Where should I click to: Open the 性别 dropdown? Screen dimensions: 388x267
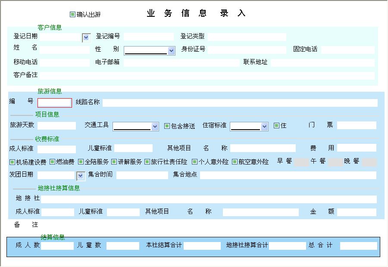click(x=171, y=51)
